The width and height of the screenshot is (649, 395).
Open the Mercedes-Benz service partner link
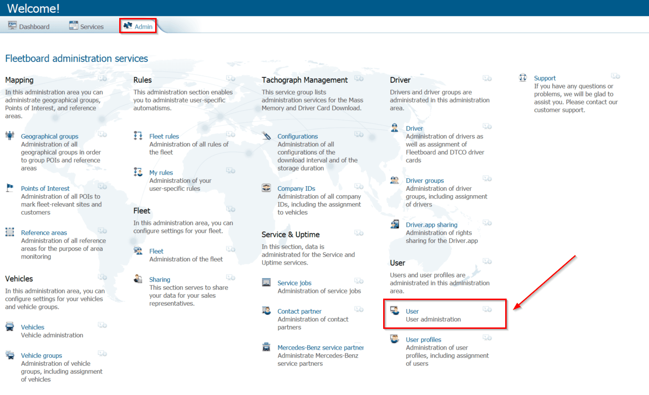click(321, 347)
